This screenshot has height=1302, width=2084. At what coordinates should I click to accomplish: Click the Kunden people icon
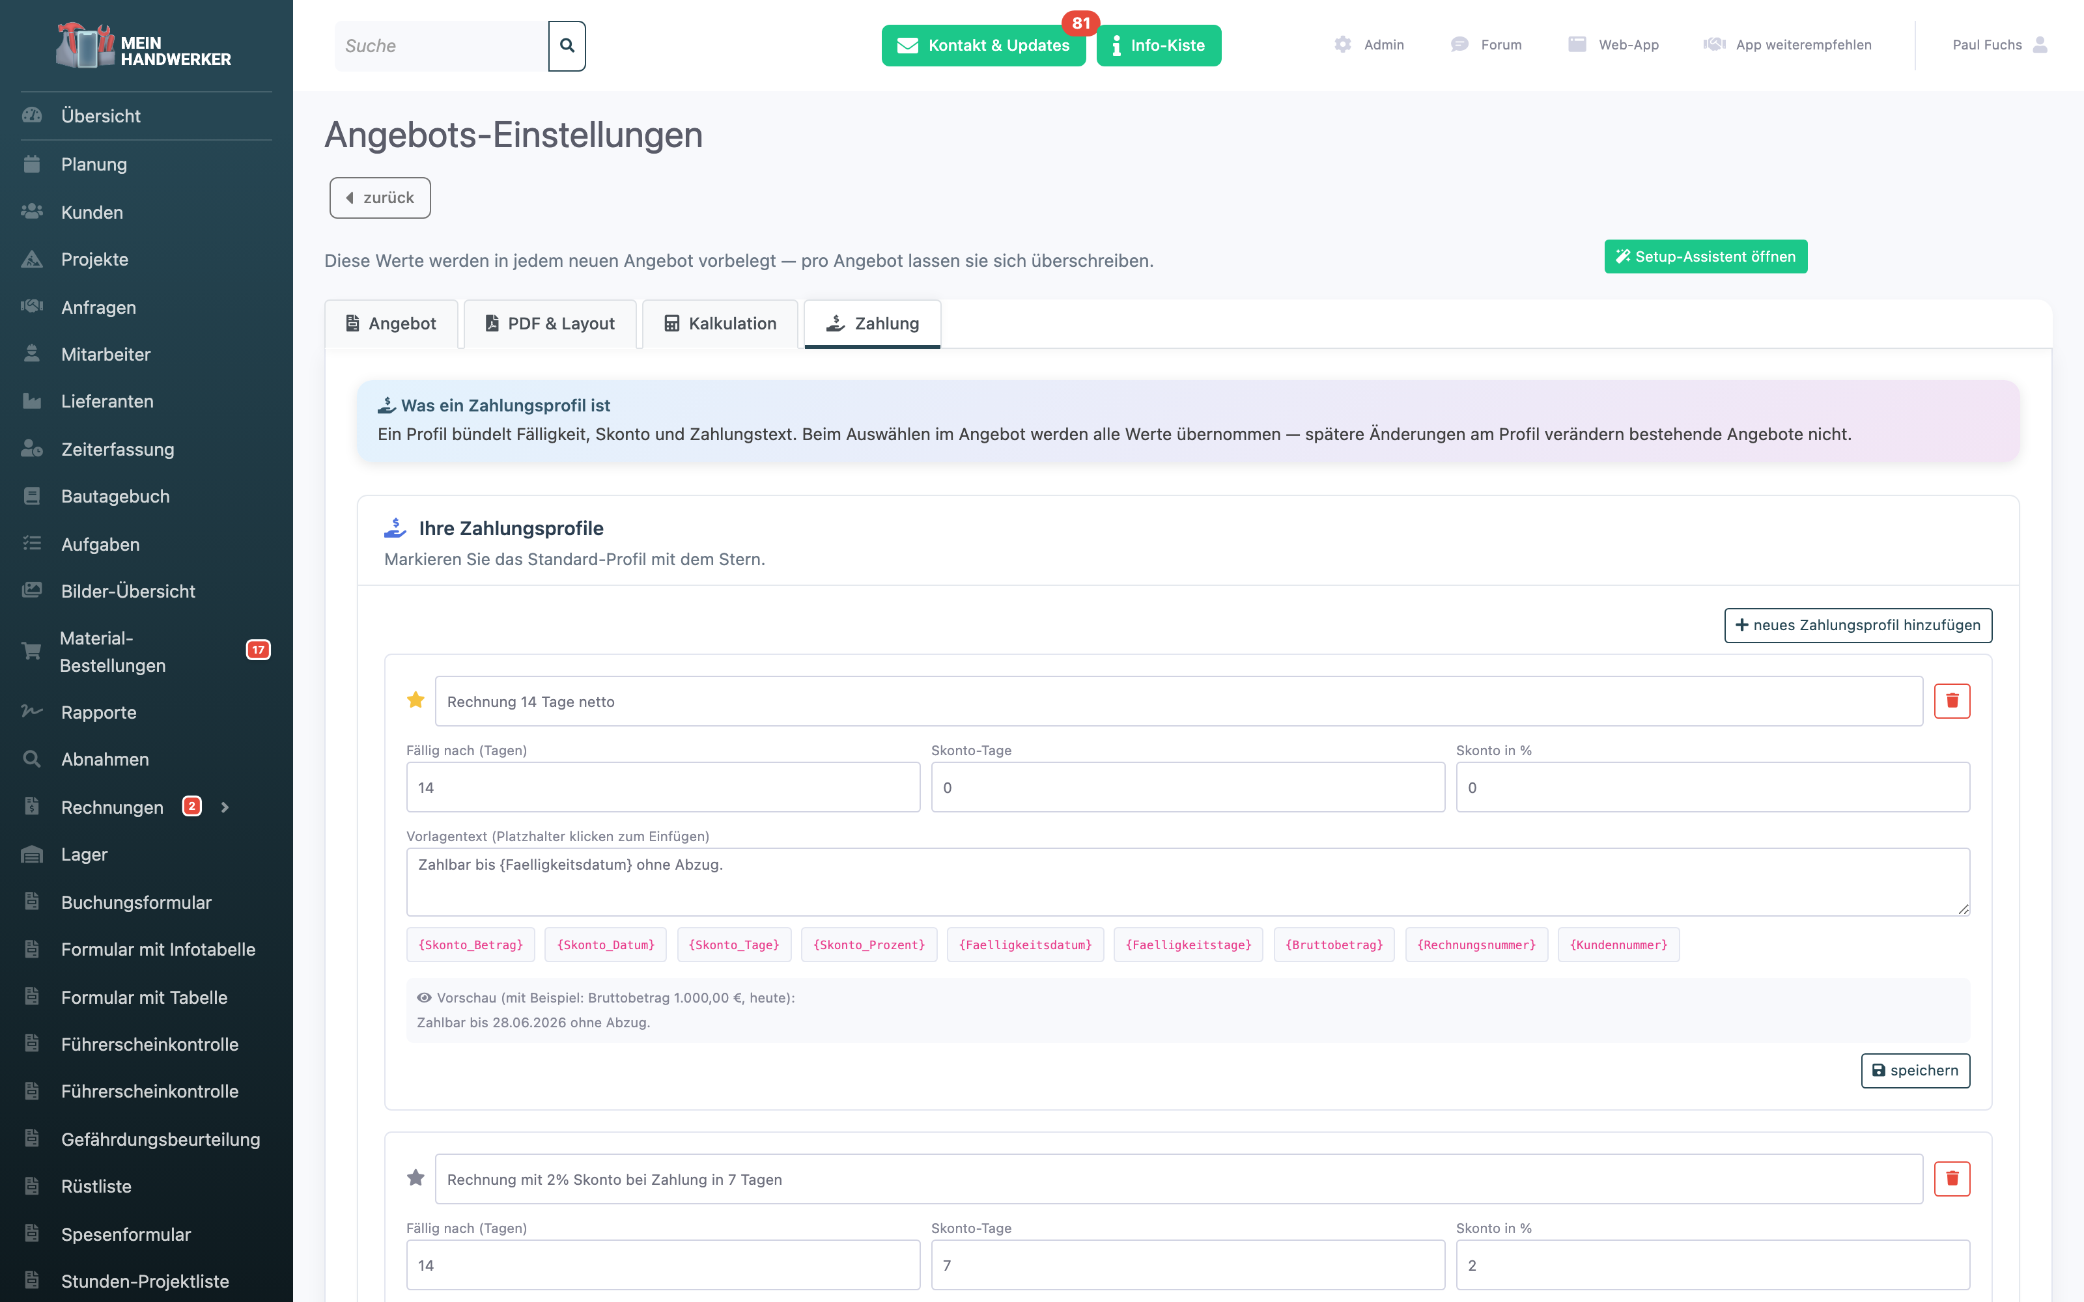click(x=32, y=212)
